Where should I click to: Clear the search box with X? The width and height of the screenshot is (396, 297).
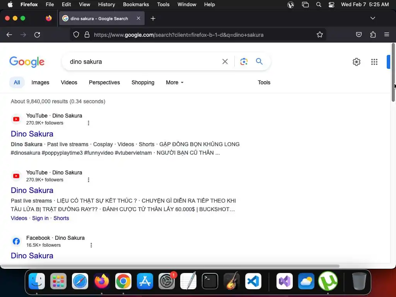(x=225, y=61)
